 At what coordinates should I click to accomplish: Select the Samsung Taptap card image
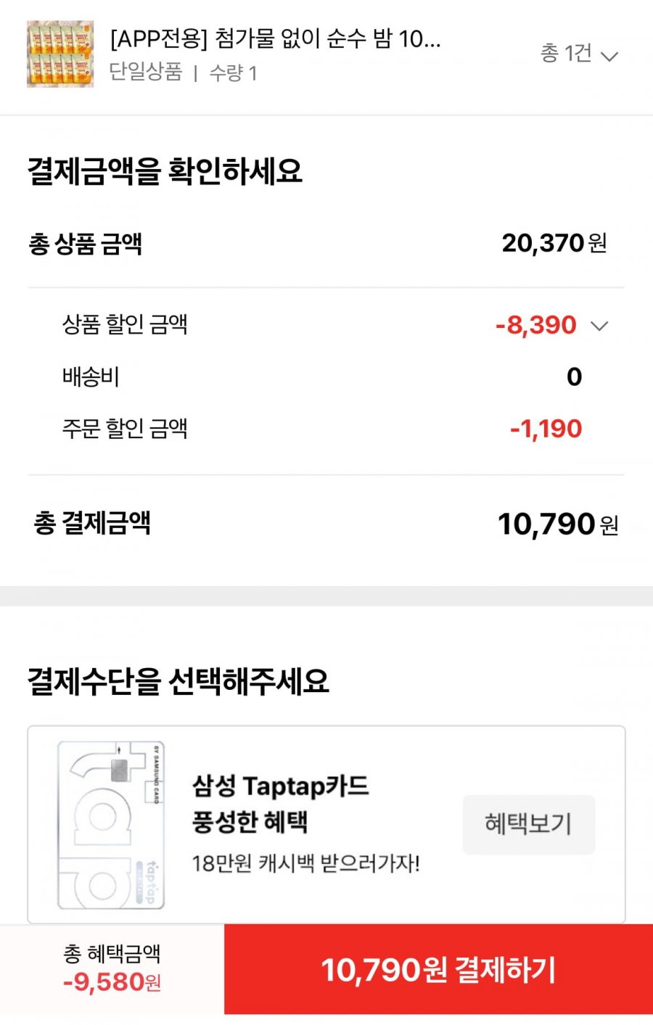coord(111,825)
